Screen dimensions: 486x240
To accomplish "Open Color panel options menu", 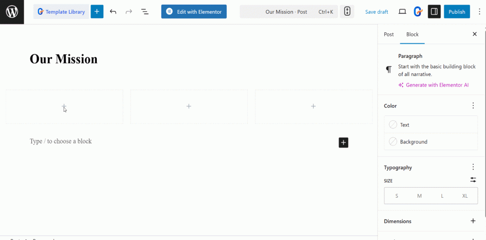I will coord(473,106).
